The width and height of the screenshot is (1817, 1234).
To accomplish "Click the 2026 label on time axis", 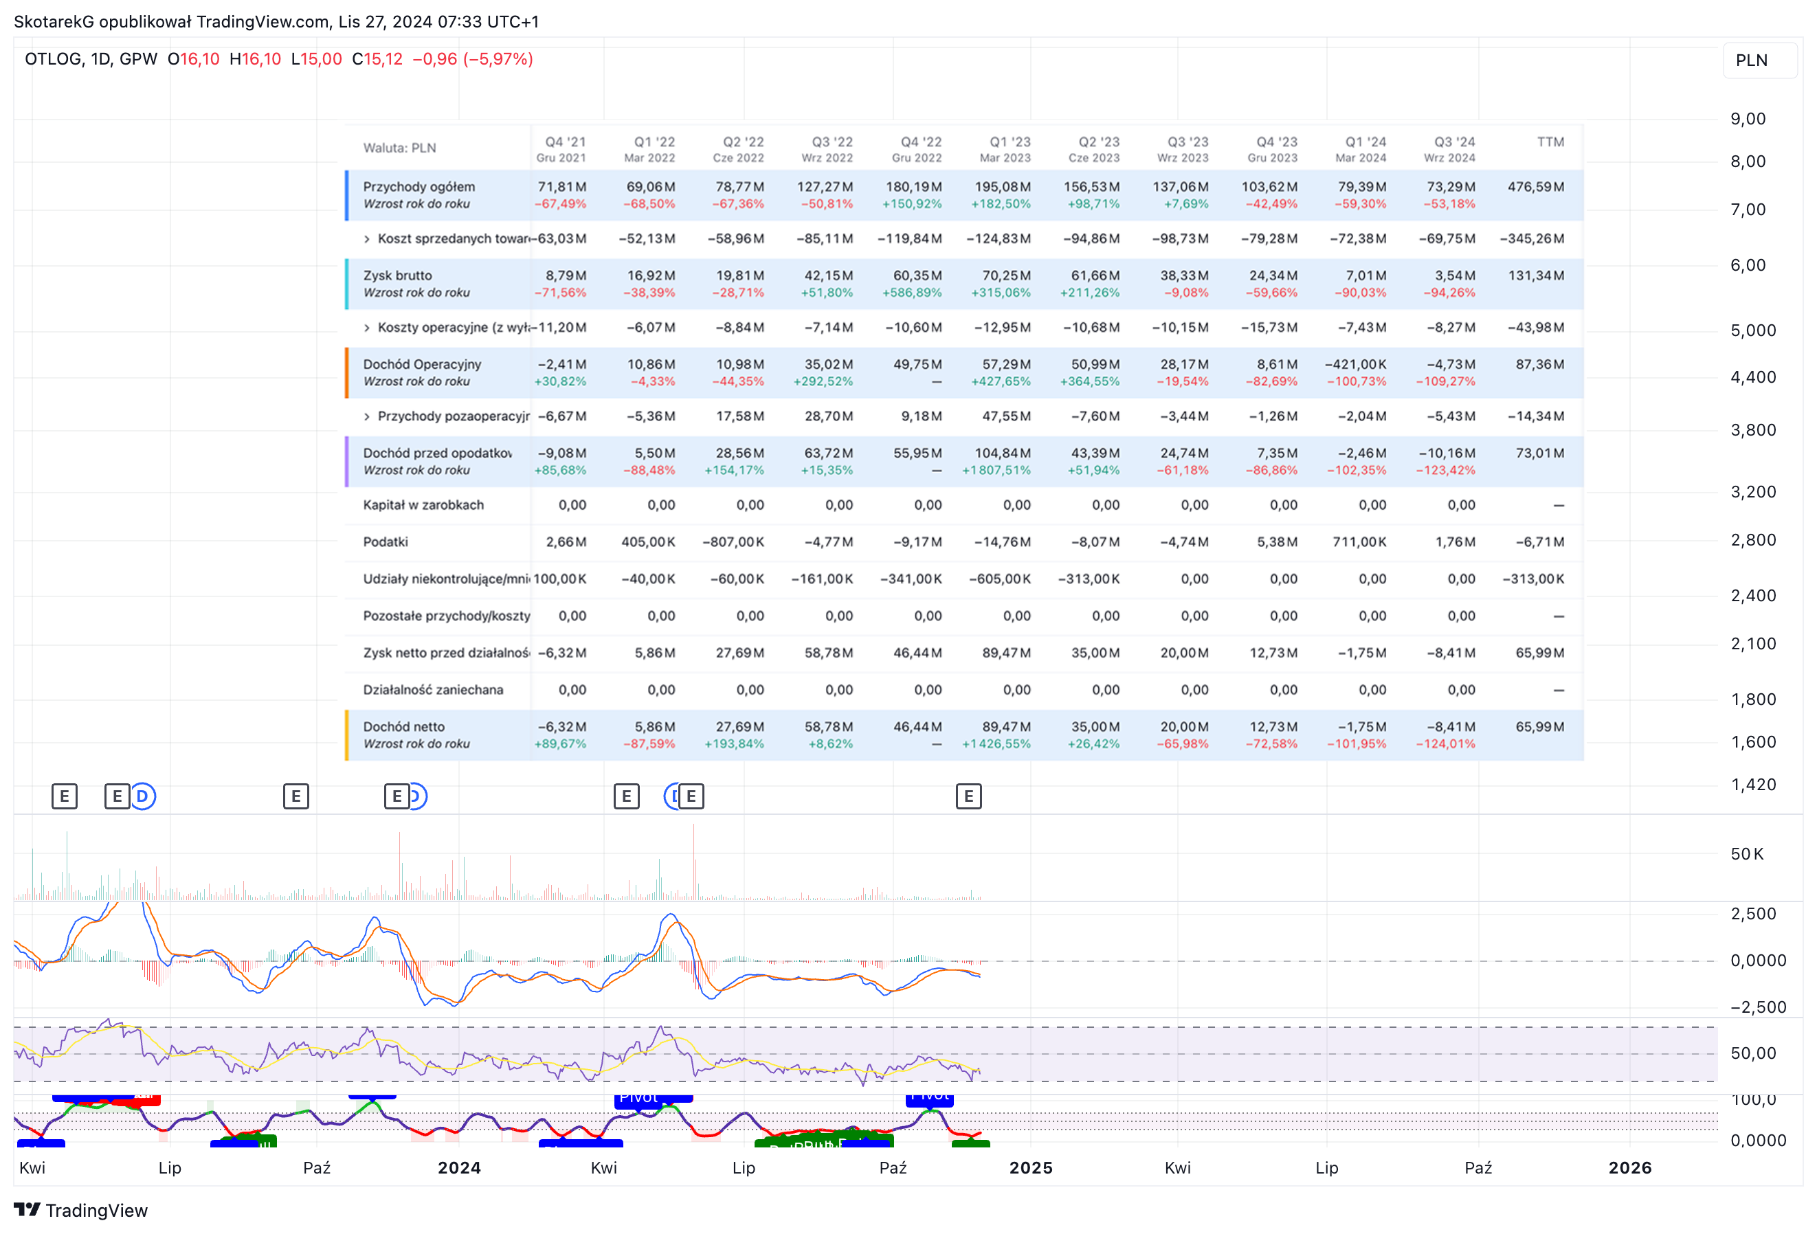I will [1629, 1167].
